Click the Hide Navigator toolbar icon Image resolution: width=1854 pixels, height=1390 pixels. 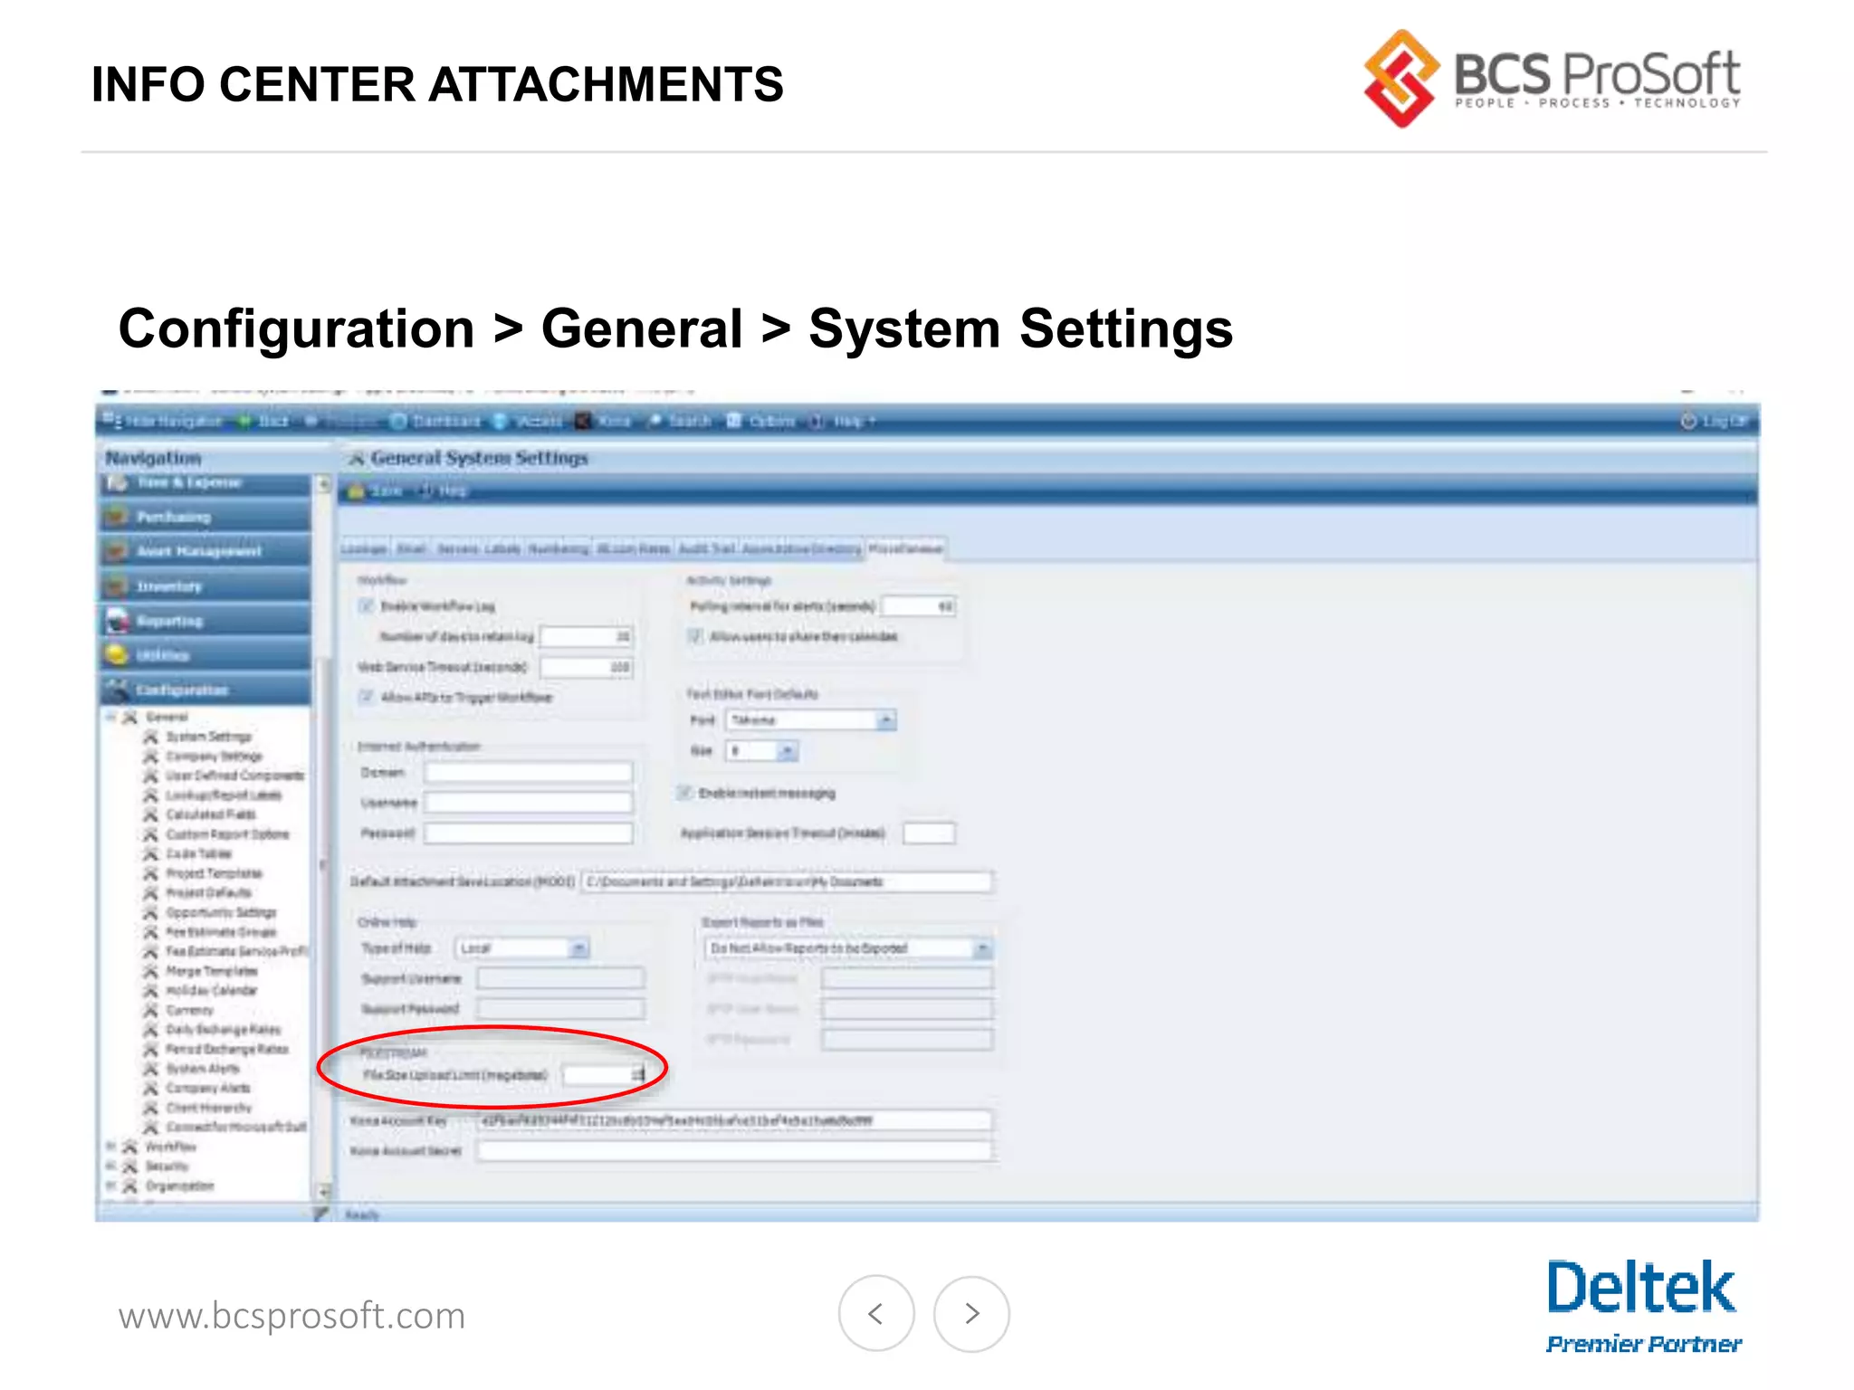pyautogui.click(x=111, y=421)
